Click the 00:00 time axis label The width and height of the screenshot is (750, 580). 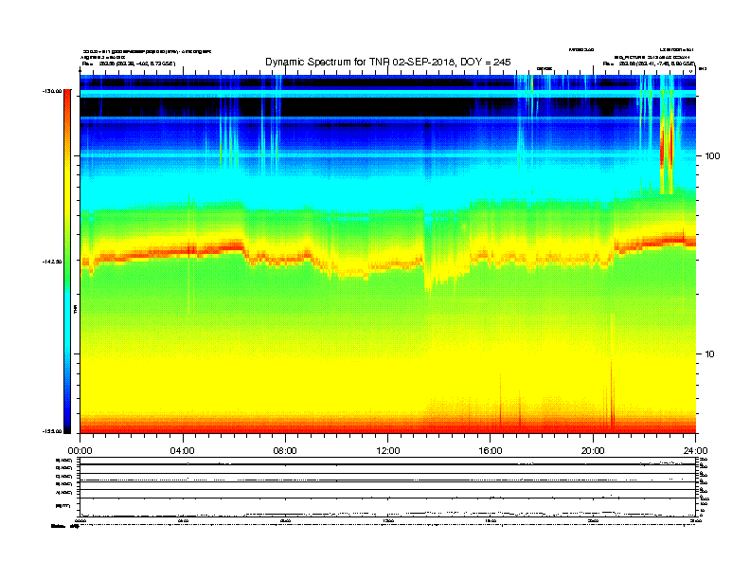click(x=80, y=451)
